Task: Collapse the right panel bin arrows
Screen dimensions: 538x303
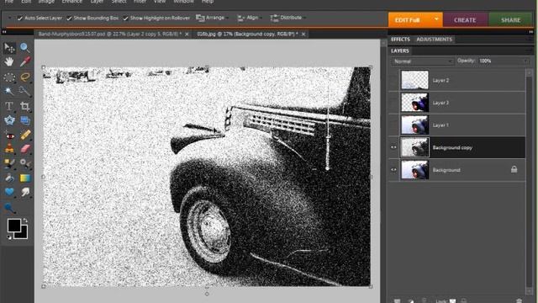Action: (x=530, y=32)
